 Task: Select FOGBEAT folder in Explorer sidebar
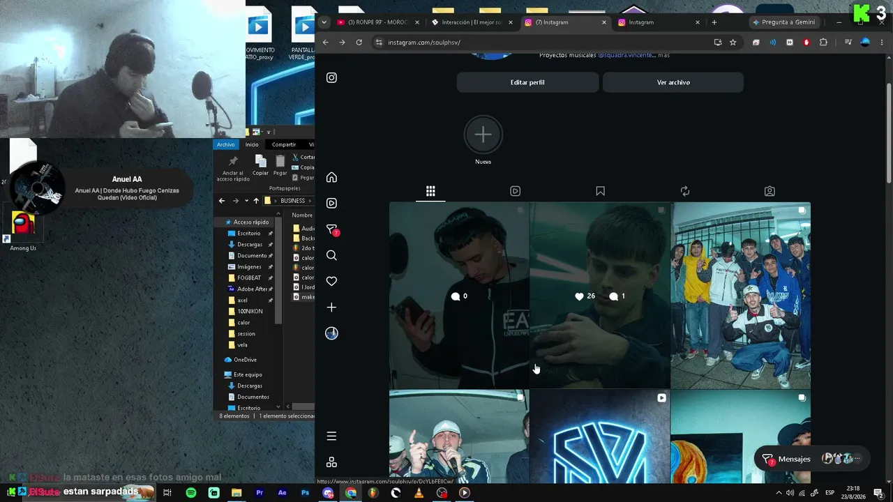[x=249, y=278]
